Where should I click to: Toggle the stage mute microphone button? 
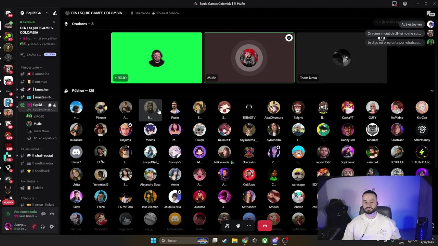(x=227, y=225)
